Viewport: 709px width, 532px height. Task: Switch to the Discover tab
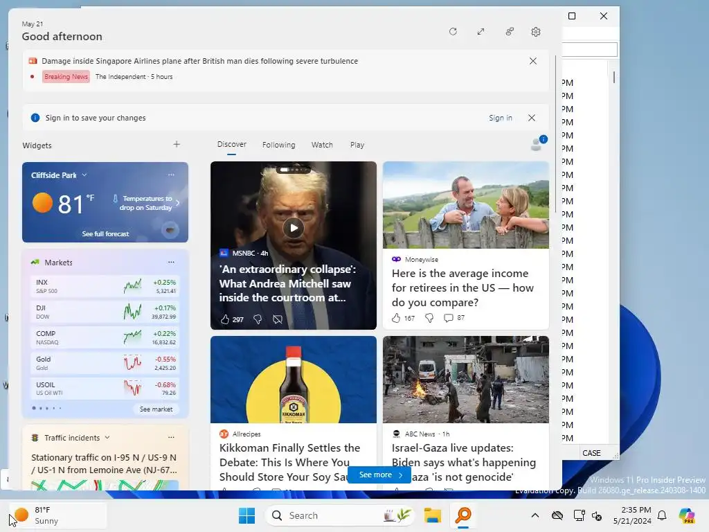(x=231, y=144)
